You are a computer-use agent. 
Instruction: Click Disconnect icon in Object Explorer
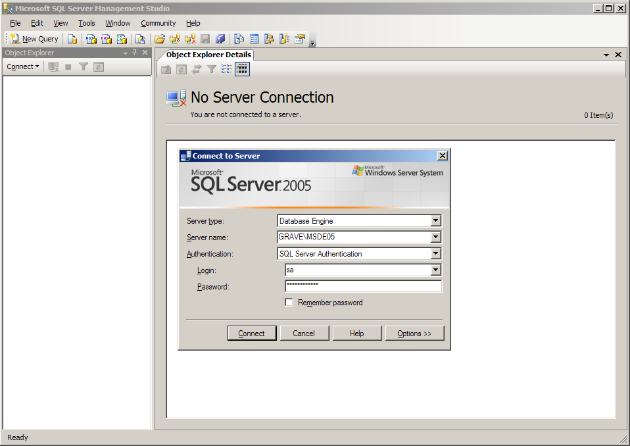point(53,66)
